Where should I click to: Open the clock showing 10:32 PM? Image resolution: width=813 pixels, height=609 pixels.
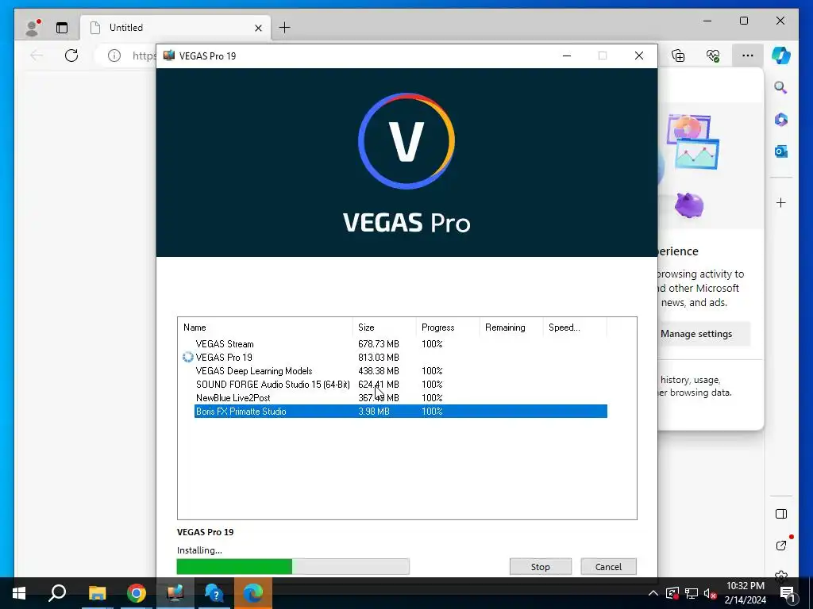point(745,593)
